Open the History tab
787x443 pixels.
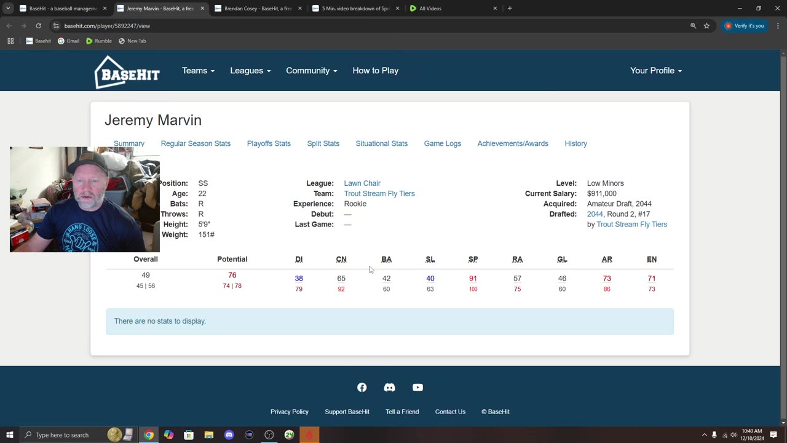coord(576,143)
